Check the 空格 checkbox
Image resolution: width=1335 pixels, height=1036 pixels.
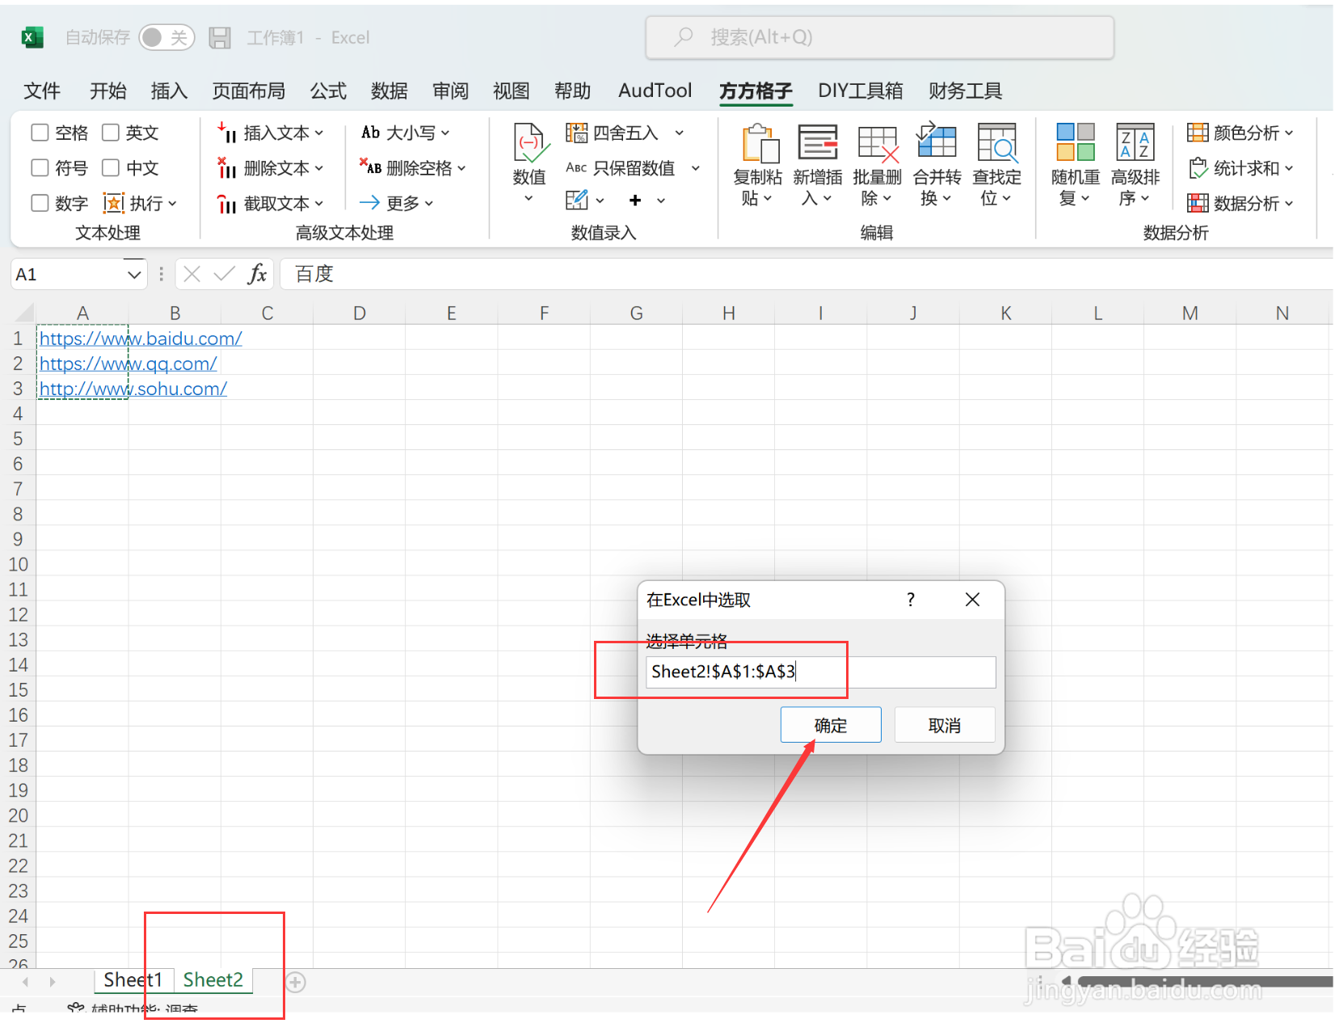pos(40,133)
